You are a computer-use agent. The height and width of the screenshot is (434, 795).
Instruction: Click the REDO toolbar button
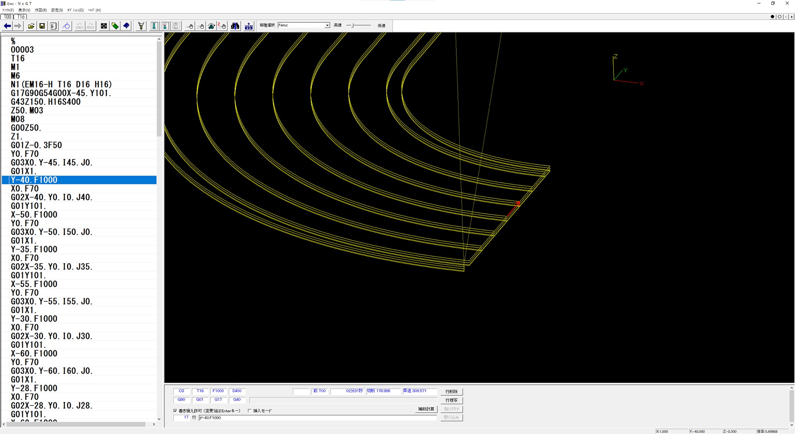90,26
